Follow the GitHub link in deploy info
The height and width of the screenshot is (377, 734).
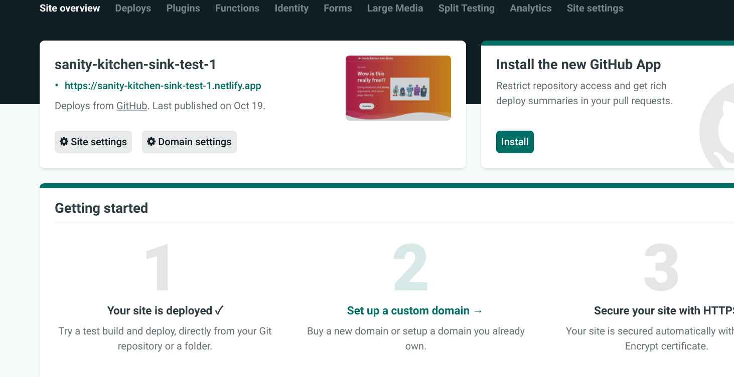click(131, 106)
